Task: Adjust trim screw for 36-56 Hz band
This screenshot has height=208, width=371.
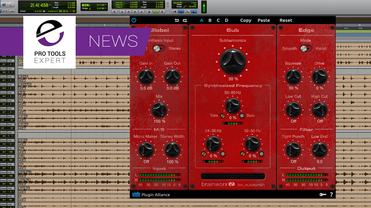Action: pyautogui.click(x=243, y=154)
